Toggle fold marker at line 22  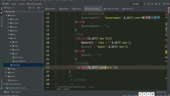[x=56, y=51]
